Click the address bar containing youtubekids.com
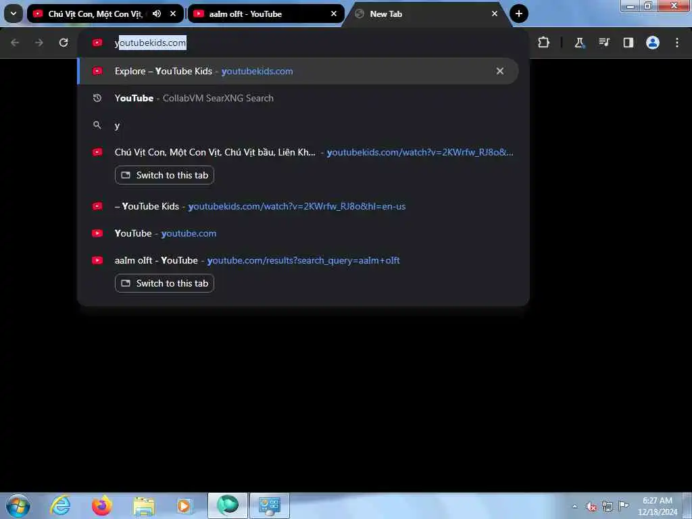Screen dimensions: 692x519 pos(303,43)
